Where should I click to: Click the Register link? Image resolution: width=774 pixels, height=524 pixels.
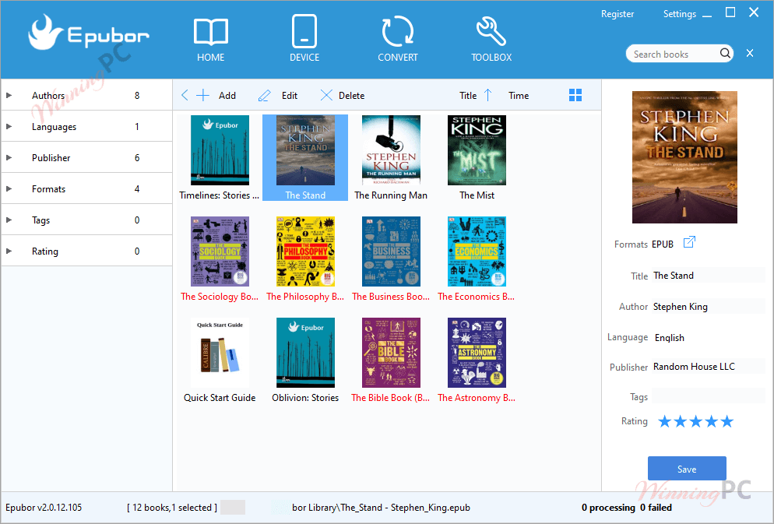[617, 14]
